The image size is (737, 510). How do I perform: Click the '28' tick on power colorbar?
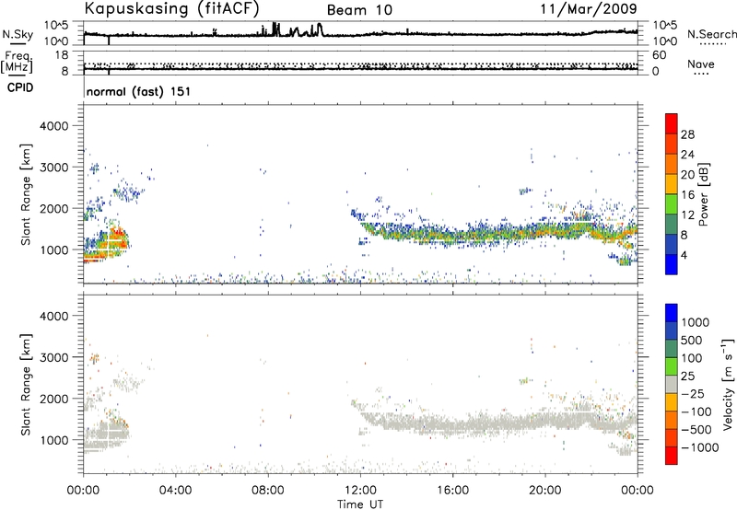click(x=687, y=134)
